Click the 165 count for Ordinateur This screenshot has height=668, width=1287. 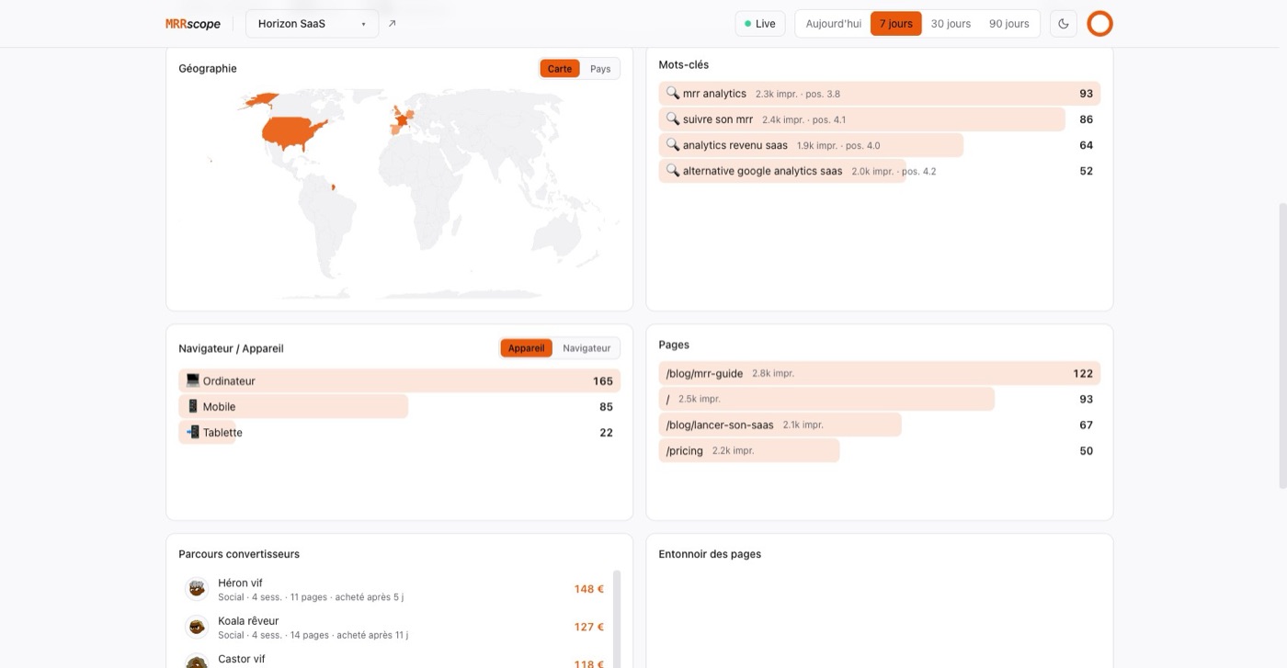point(603,381)
